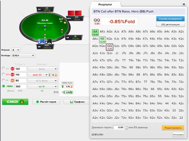The height and width of the screenshot is (141, 189).
Task: Select the HERO radio button
Action: 4,86
